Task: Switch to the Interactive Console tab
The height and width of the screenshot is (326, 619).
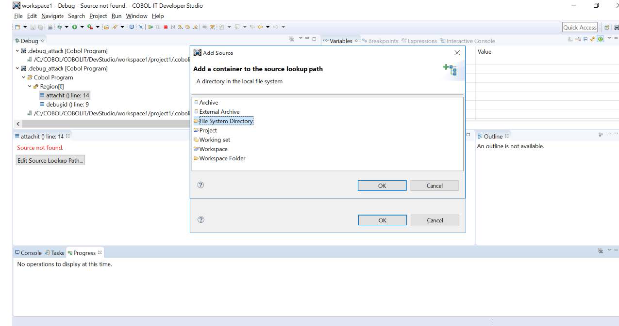Action: (468, 41)
